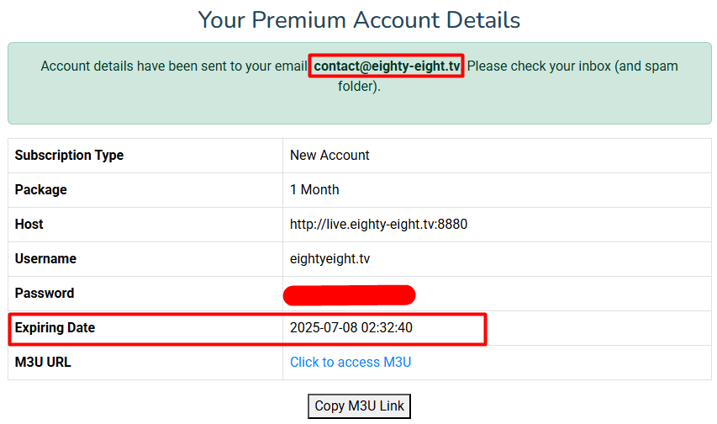Screen dimensions: 717x424
Task: Select the username value eightyeight.tv
Action: click(x=330, y=259)
